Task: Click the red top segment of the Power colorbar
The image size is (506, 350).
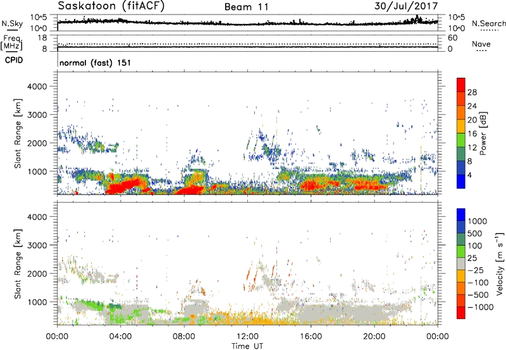Action: pyautogui.click(x=461, y=85)
